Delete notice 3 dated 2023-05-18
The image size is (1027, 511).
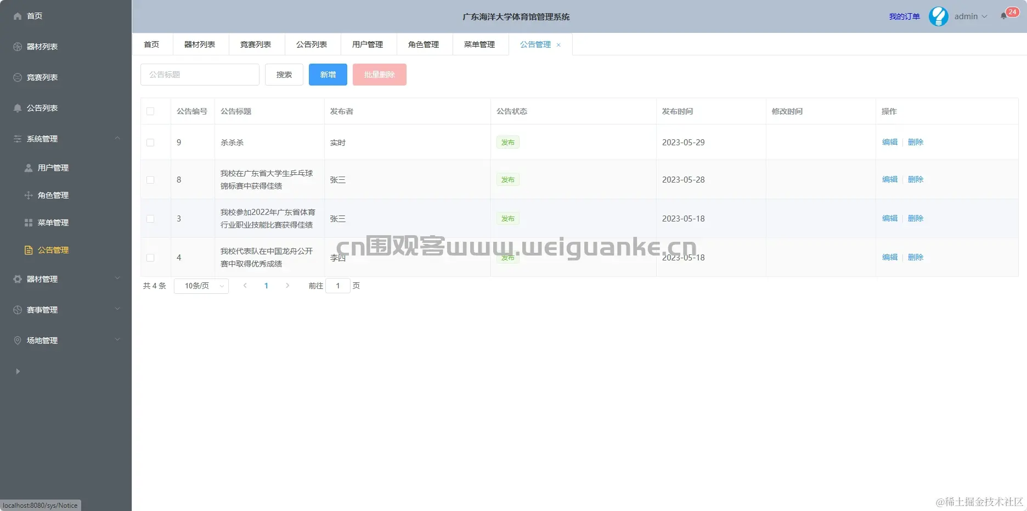tap(916, 218)
